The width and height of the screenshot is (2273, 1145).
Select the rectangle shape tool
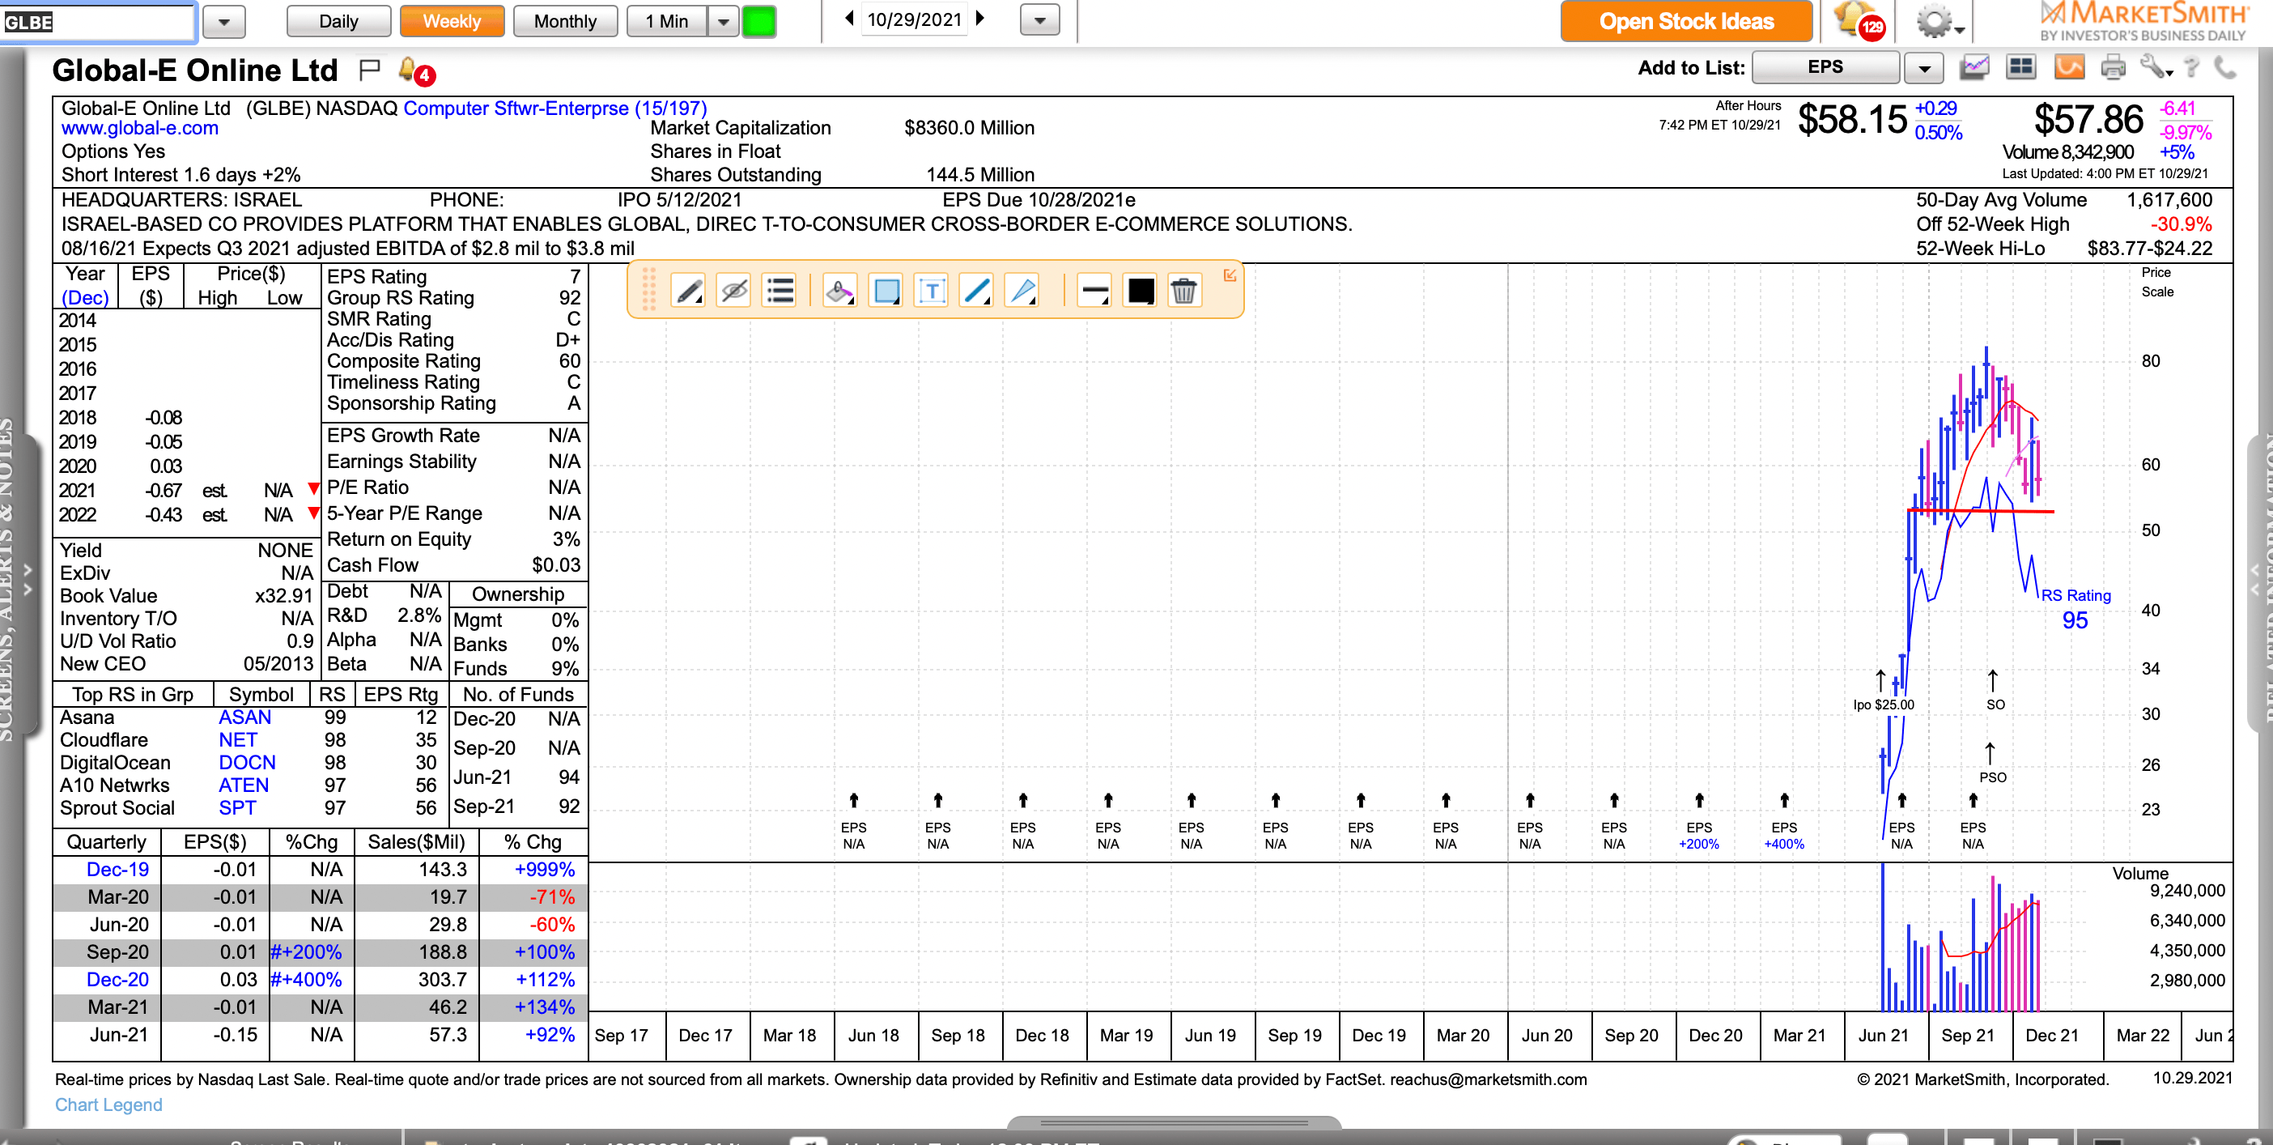[885, 290]
